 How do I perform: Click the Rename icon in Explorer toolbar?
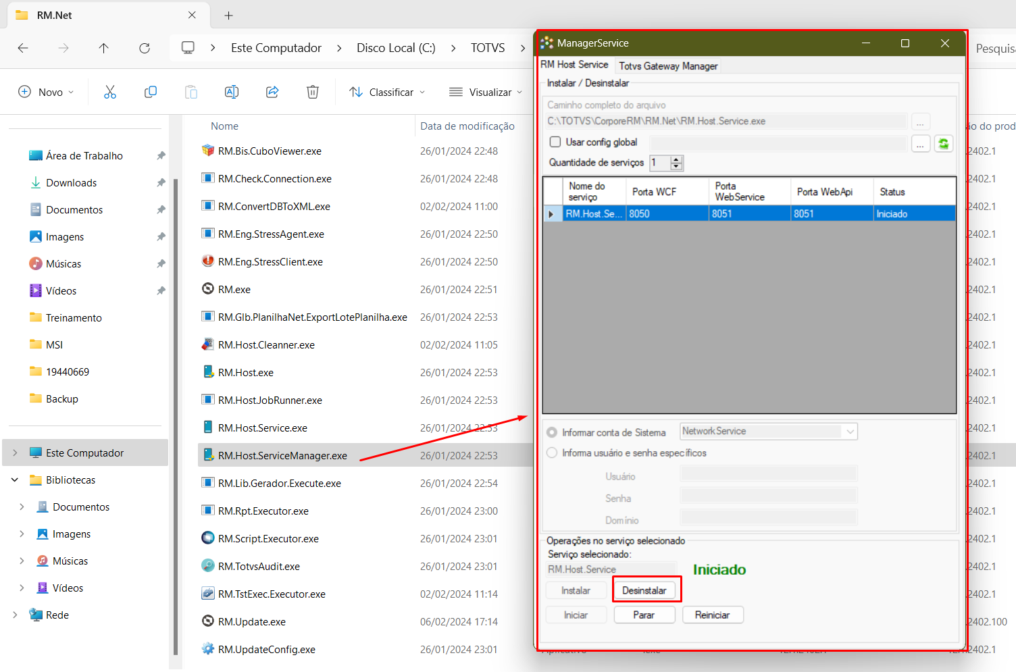click(x=232, y=92)
